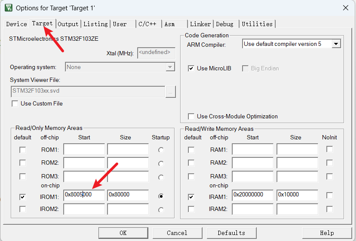This screenshot has width=356, height=241.
Task: Click the IRAM1 Size field
Action: (297, 195)
